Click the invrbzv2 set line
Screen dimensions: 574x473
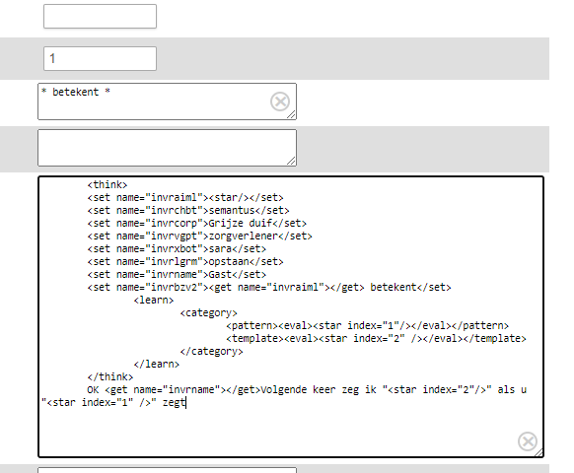[x=269, y=287]
